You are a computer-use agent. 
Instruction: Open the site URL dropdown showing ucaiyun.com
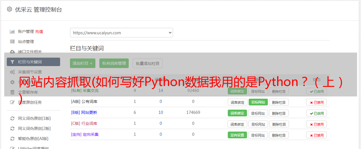(x=121, y=33)
